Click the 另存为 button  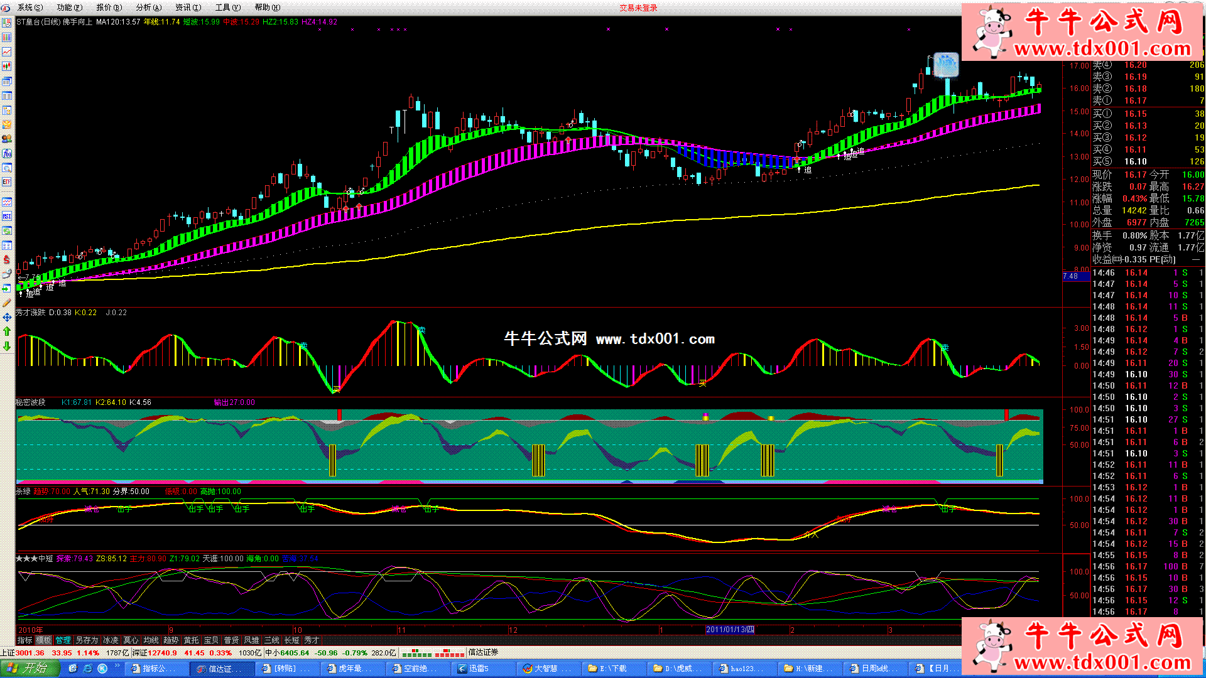coord(87,640)
